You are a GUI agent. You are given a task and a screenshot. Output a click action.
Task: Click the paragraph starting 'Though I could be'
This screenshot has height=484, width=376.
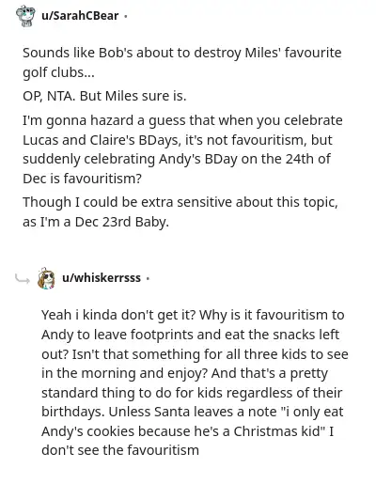[x=180, y=211]
